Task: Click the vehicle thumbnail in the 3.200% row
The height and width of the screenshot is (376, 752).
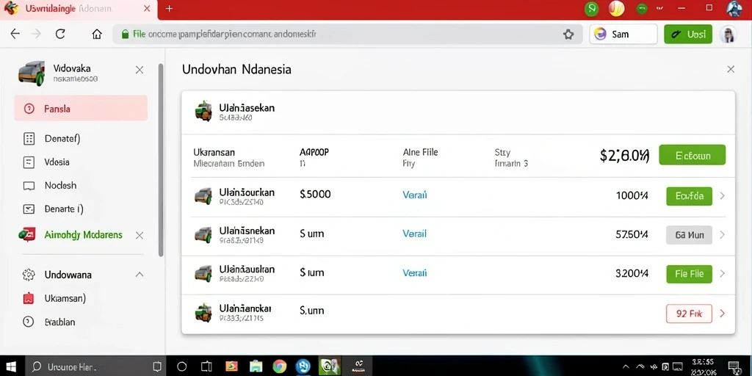Action: pos(203,274)
